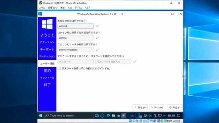Click the checkmark beside the login name field
Image resolution: width=219 pixels, height=123 pixels.
(x=97, y=38)
